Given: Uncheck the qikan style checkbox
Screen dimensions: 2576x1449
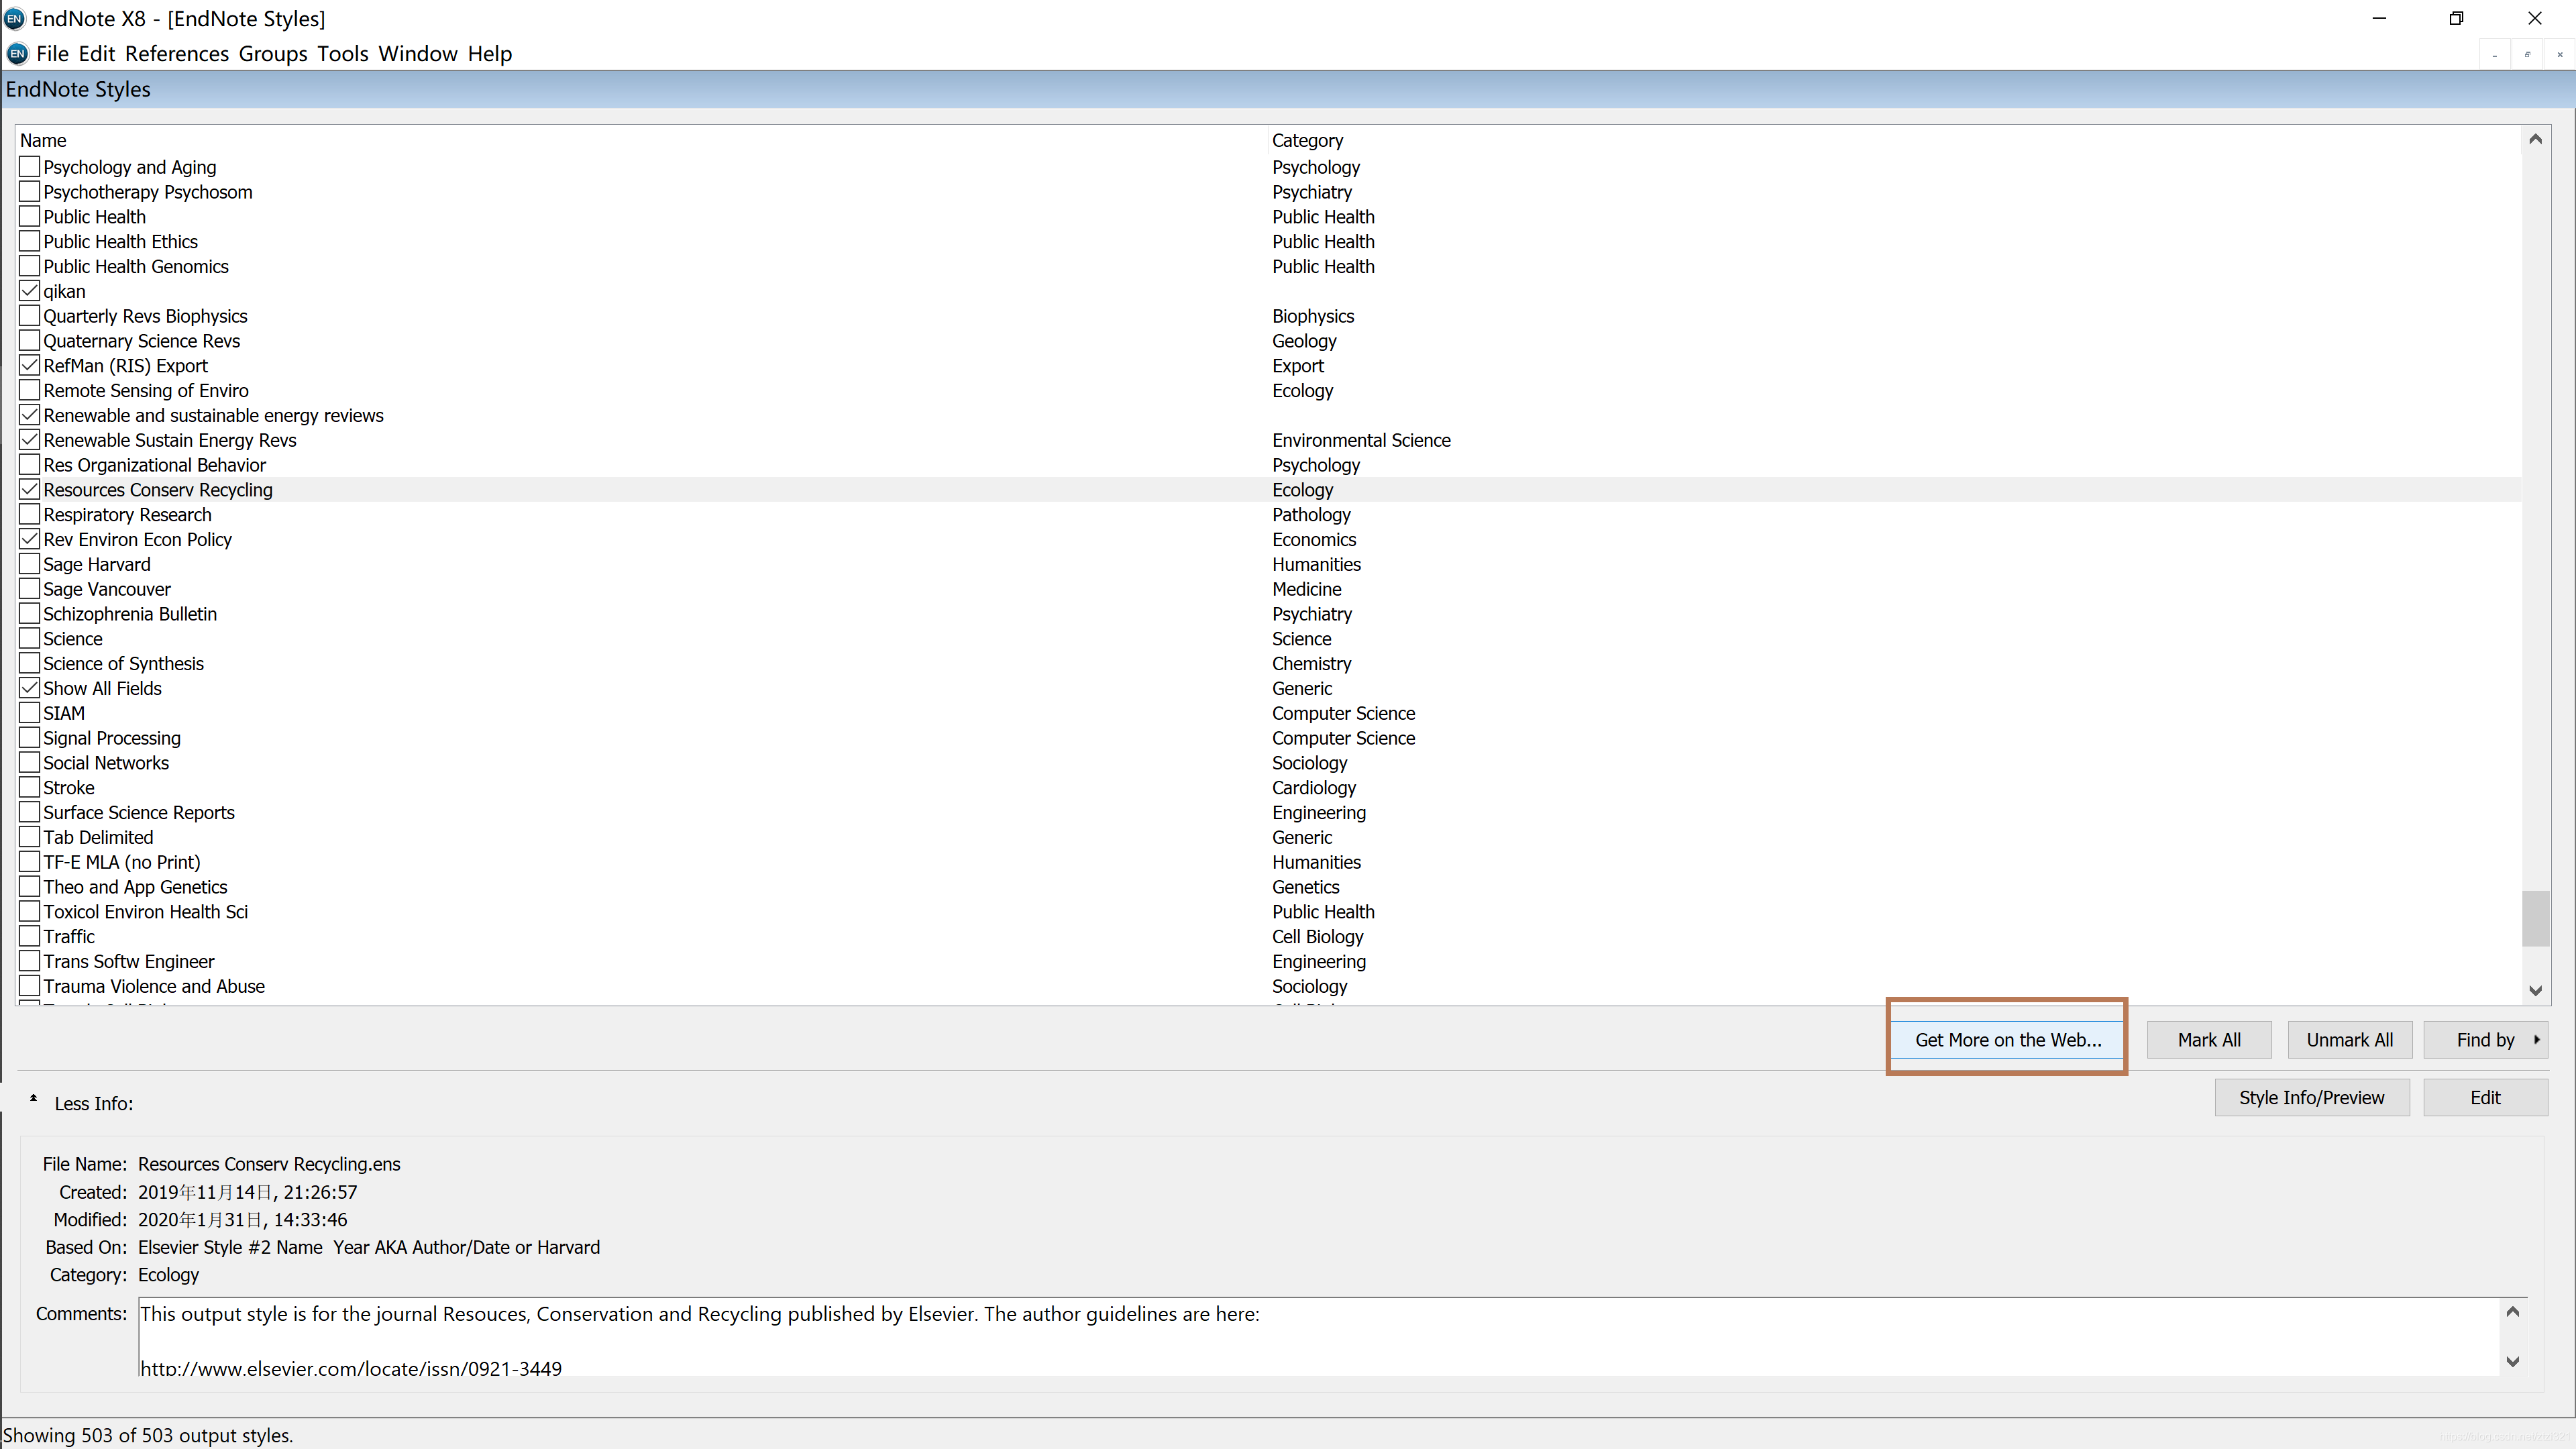Looking at the screenshot, I should tap(30, 291).
